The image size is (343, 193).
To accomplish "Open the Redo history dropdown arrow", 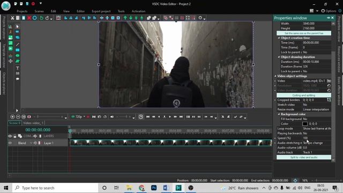I will (51, 19).
